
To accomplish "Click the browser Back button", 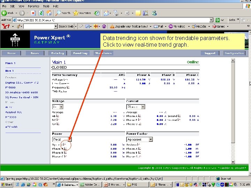I will tap(8, 13).
